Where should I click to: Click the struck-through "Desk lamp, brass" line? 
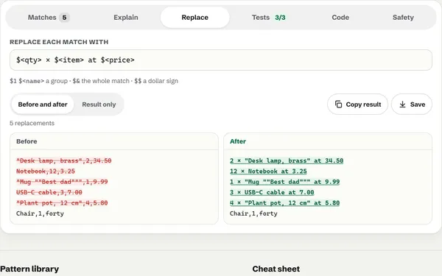click(x=63, y=160)
